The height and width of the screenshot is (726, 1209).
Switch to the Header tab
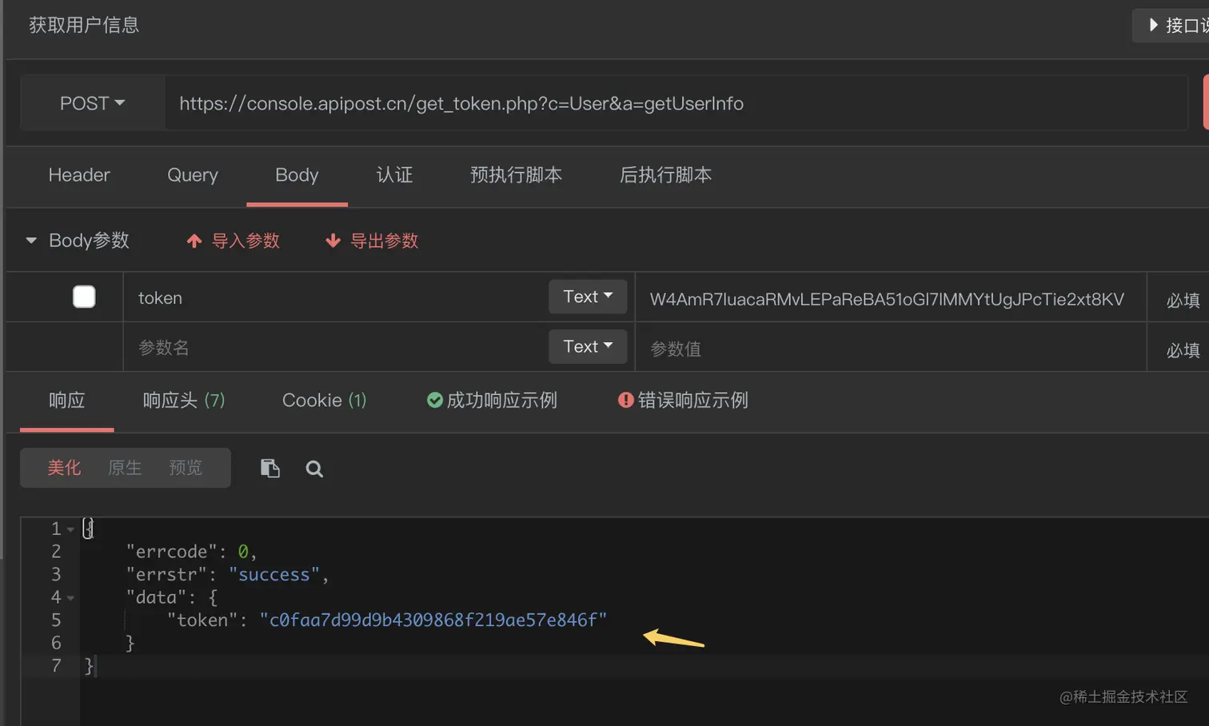coord(79,175)
